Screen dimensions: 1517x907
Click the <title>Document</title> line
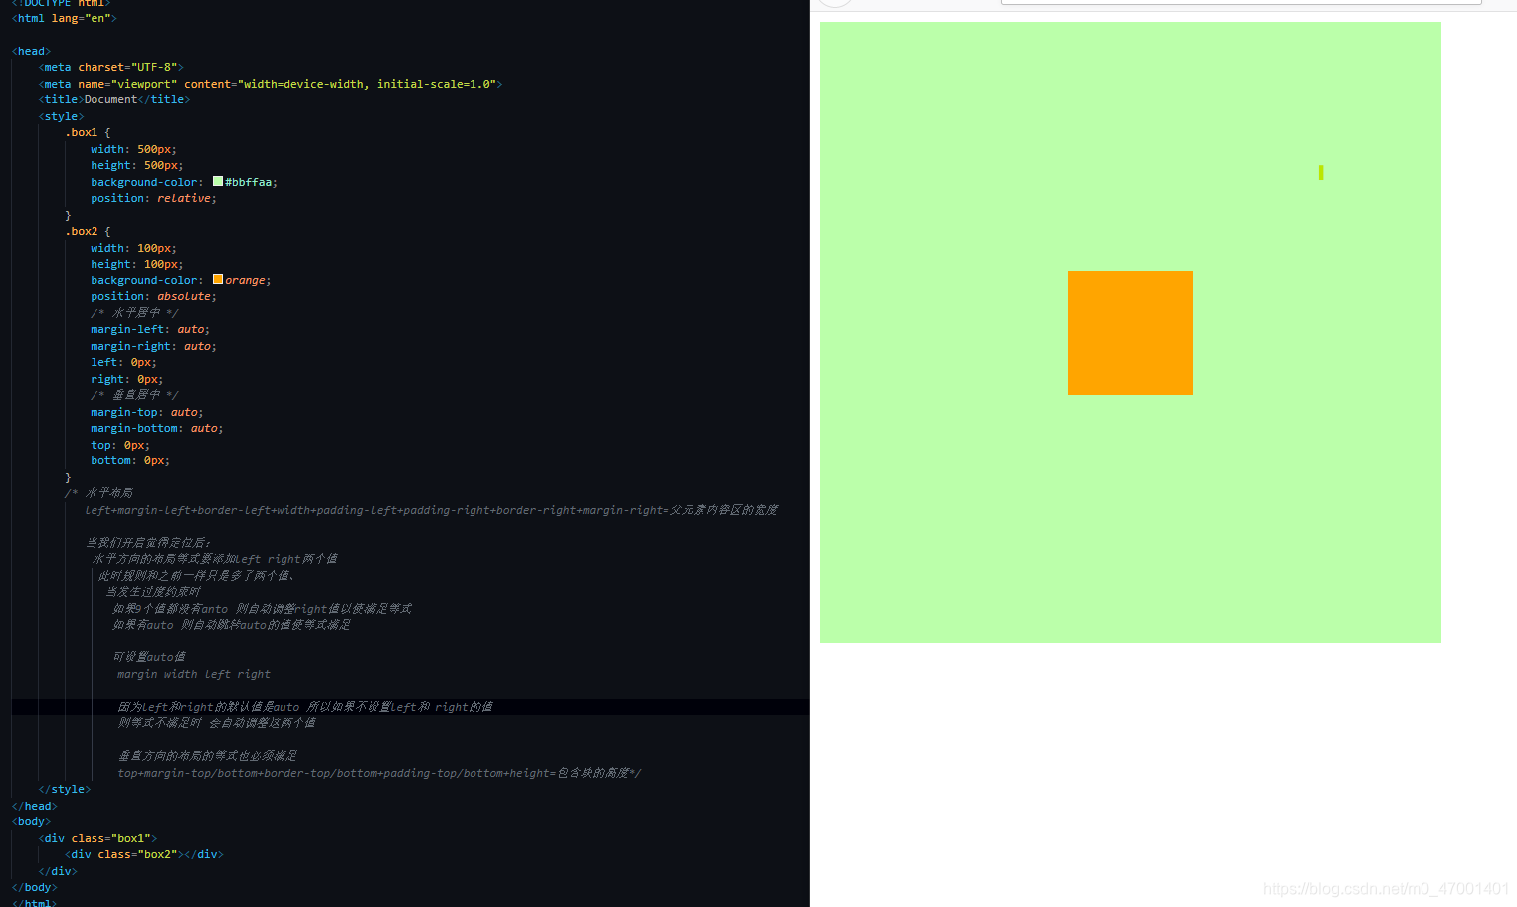114,99
